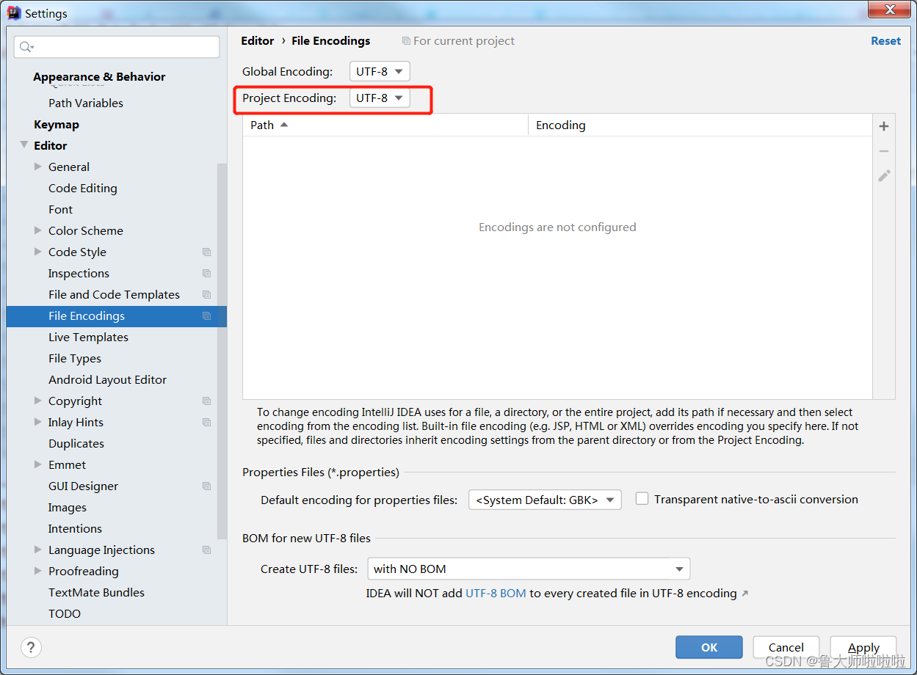Viewport: 917px width, 675px height.
Task: Expand the Copyright tree node
Action: click(38, 401)
